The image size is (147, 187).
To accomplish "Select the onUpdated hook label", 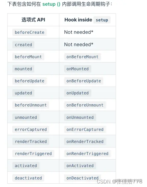I will pos(77,93).
